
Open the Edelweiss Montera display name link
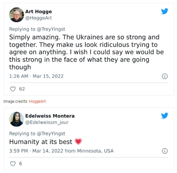click(50, 116)
